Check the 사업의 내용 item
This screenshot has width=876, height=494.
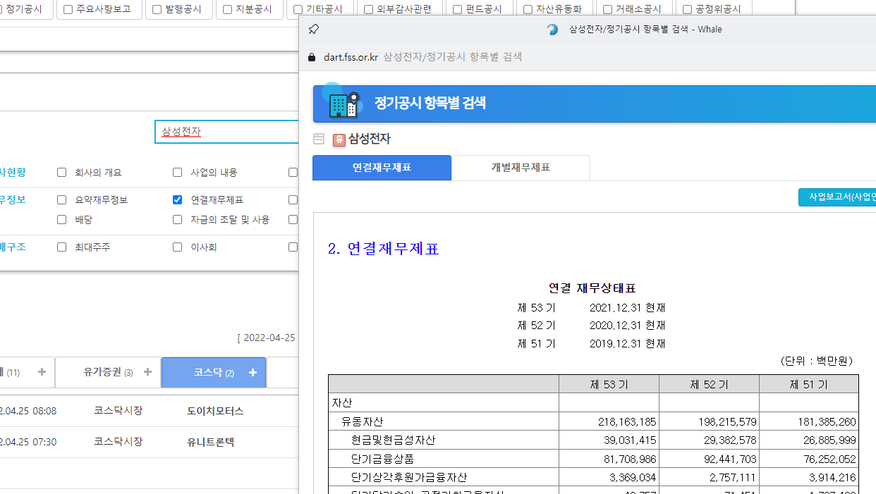tap(177, 172)
